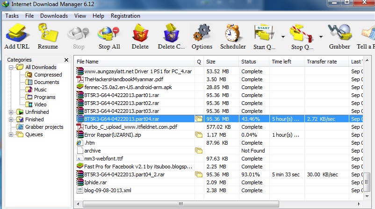This screenshot has height=209, width=375.
Task: Collapse the All Downloads tree node
Action: pyautogui.click(x=11, y=67)
